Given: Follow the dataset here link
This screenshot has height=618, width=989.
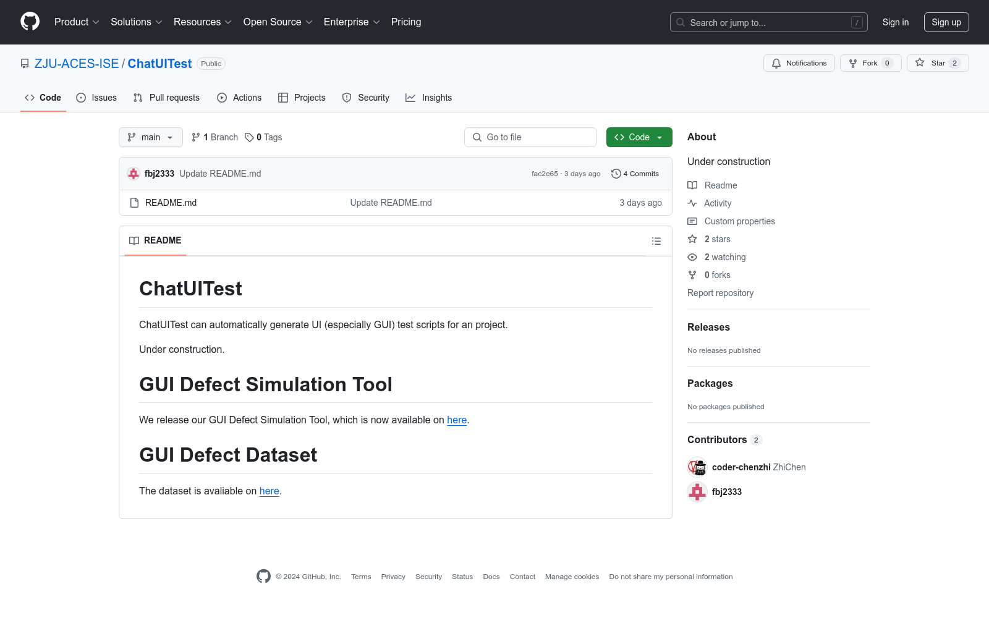Looking at the screenshot, I should (270, 491).
